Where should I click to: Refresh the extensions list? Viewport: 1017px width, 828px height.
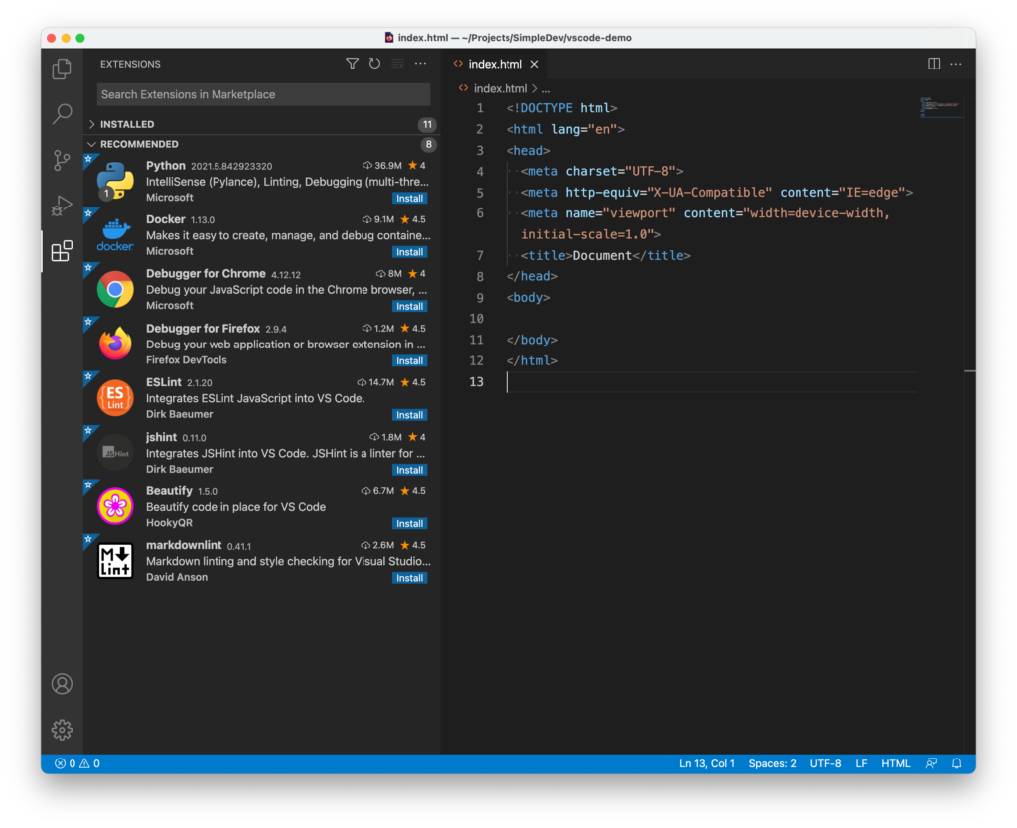(374, 64)
